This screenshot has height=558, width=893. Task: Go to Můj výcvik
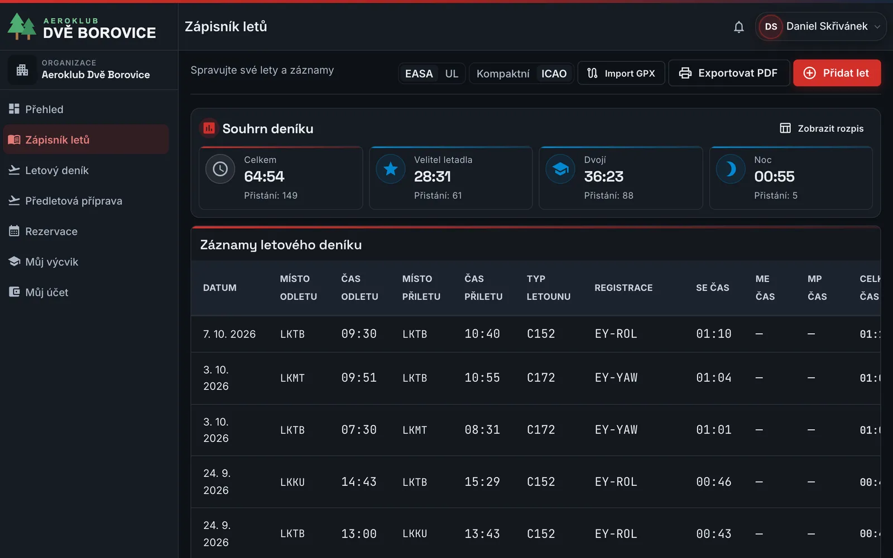coord(86,262)
